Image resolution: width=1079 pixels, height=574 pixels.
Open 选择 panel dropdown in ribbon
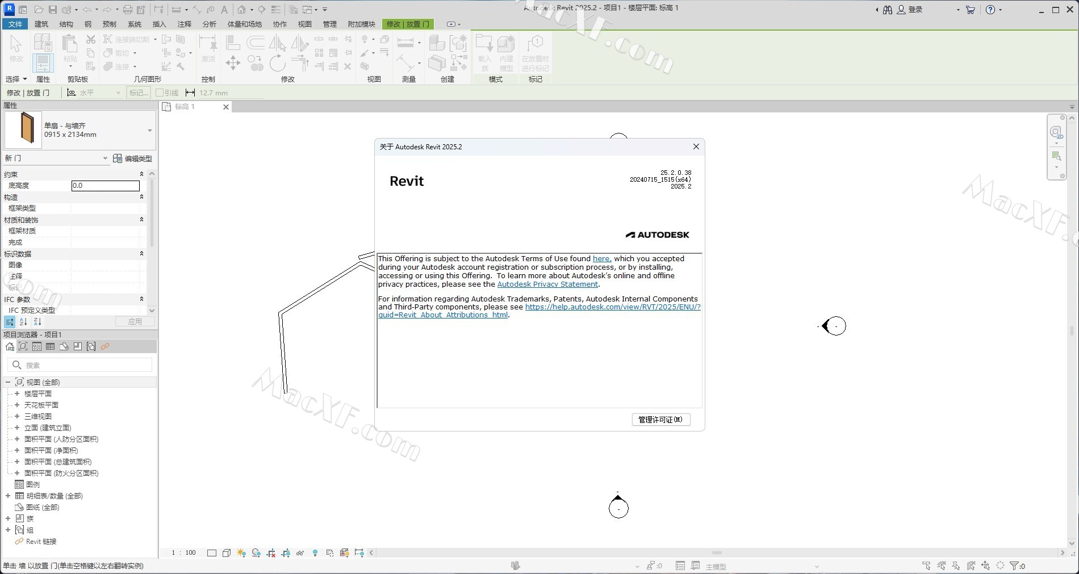coord(16,79)
